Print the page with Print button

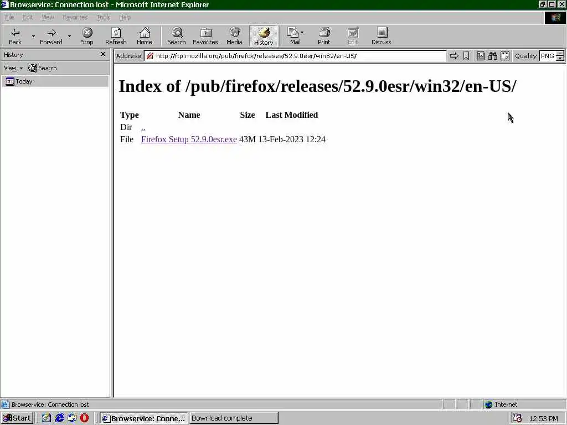click(323, 36)
